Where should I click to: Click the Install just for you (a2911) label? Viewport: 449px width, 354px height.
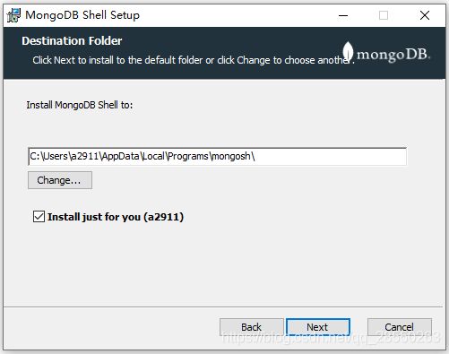click(x=116, y=217)
